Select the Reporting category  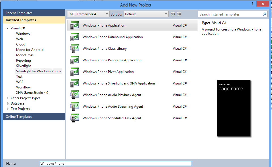tap(24, 60)
